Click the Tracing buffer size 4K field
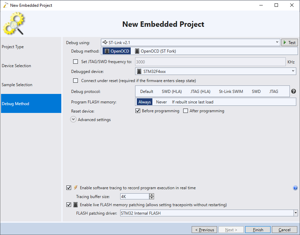The width and height of the screenshot is (300, 235). click(135, 196)
